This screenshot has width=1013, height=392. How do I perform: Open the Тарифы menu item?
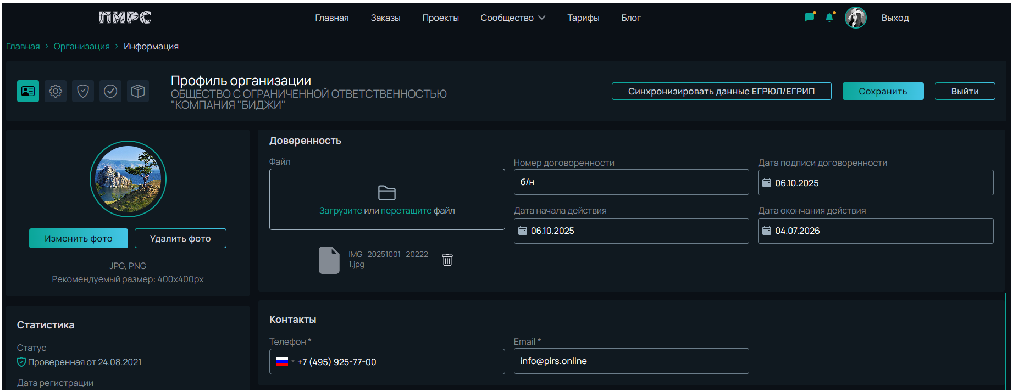[x=583, y=18]
